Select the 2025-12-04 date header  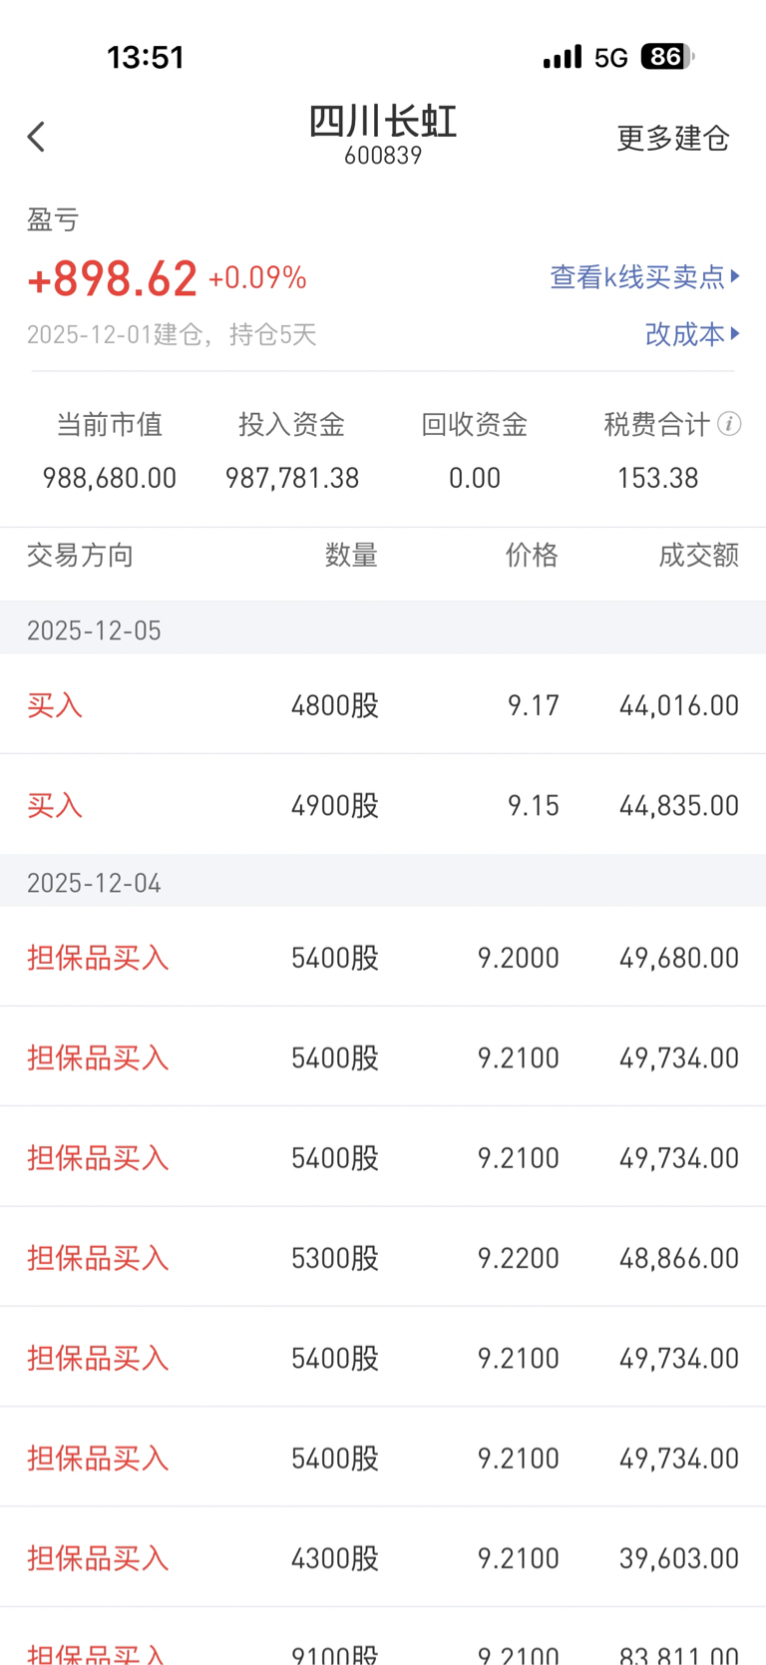coord(94,883)
